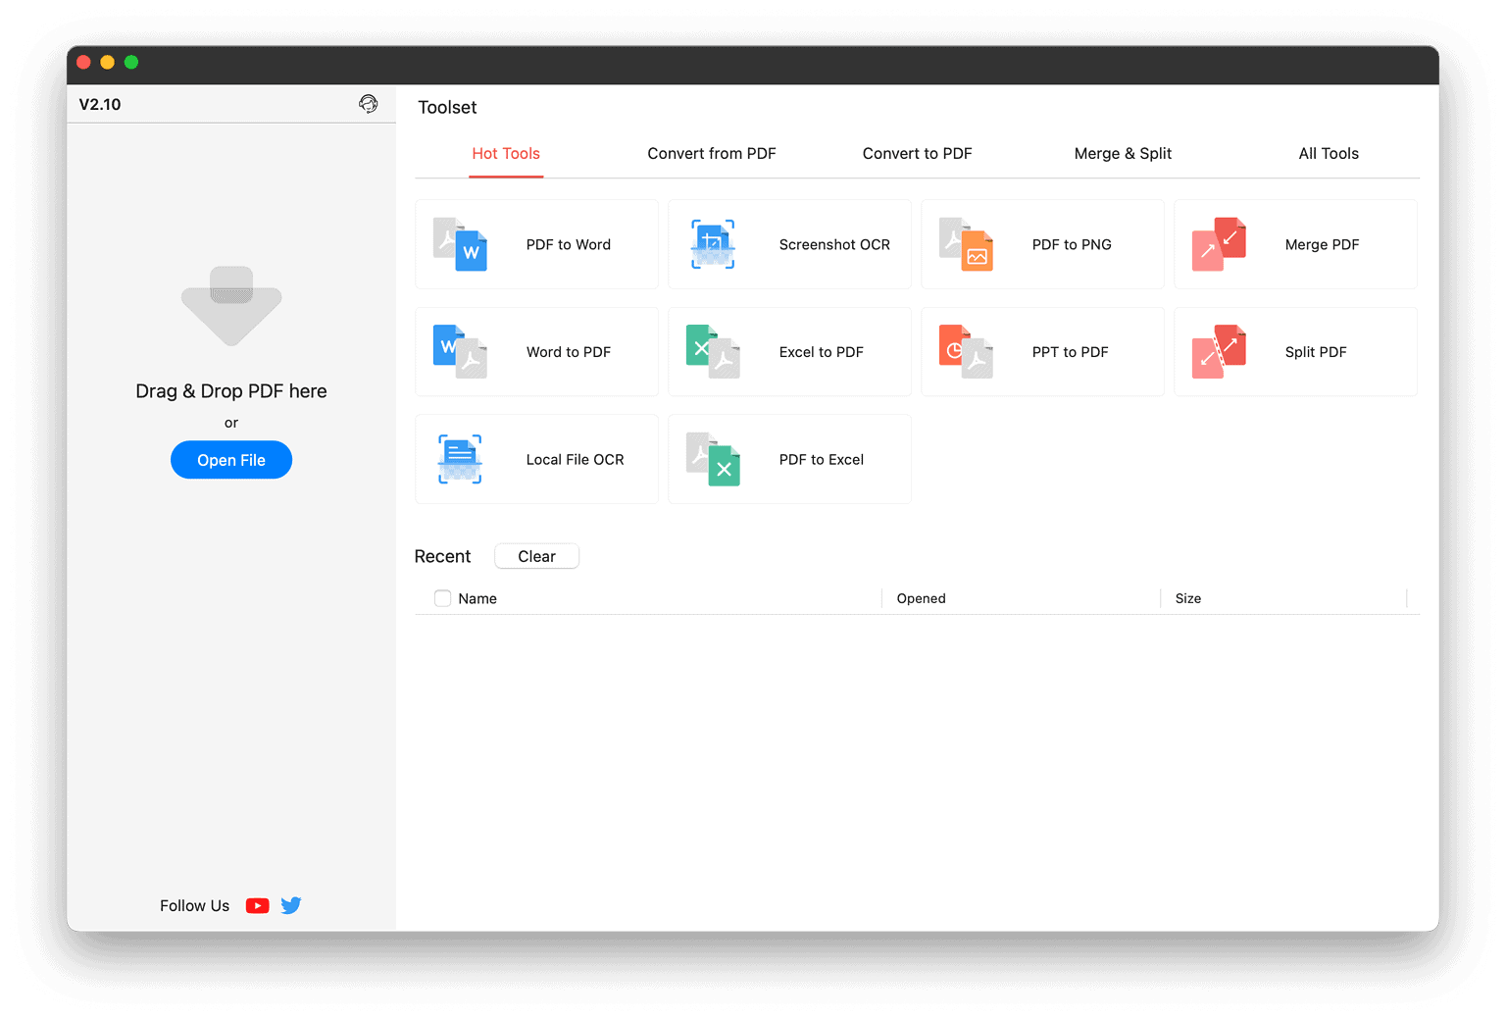Open the Screenshot OCR tool
Image resolution: width=1506 pixels, height=1018 pixels.
point(789,244)
